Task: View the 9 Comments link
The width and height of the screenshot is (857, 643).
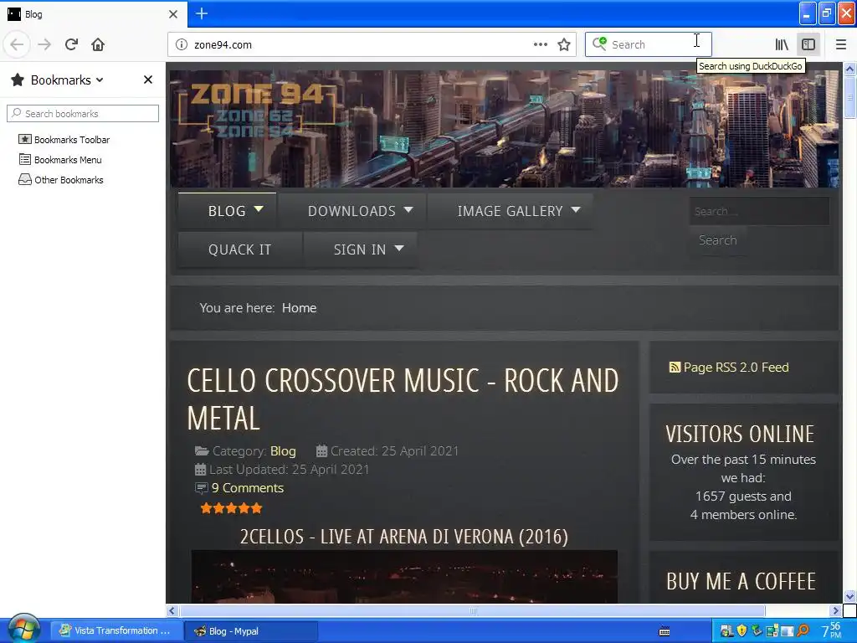Action: [x=248, y=488]
